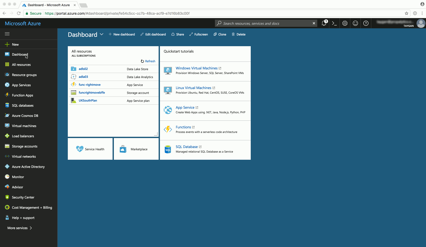Collapse the sidebar with the hamburger icon
This screenshot has height=247, width=426.
click(x=7, y=34)
